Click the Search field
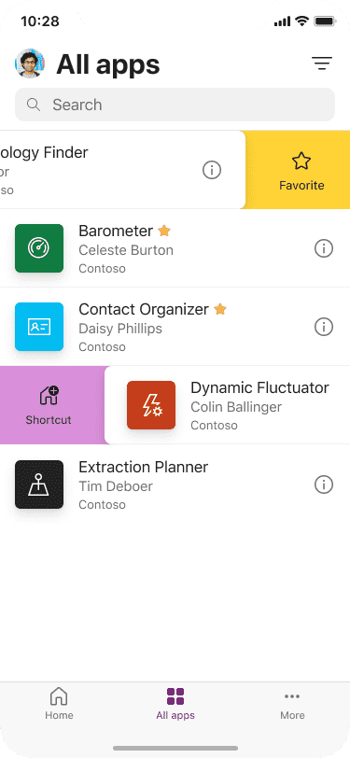This screenshot has width=350, height=758. pos(175,105)
